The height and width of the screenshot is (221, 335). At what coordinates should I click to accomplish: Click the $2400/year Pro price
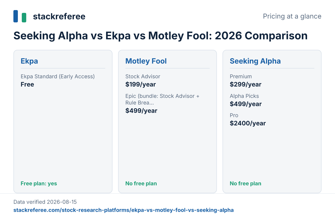248,123
